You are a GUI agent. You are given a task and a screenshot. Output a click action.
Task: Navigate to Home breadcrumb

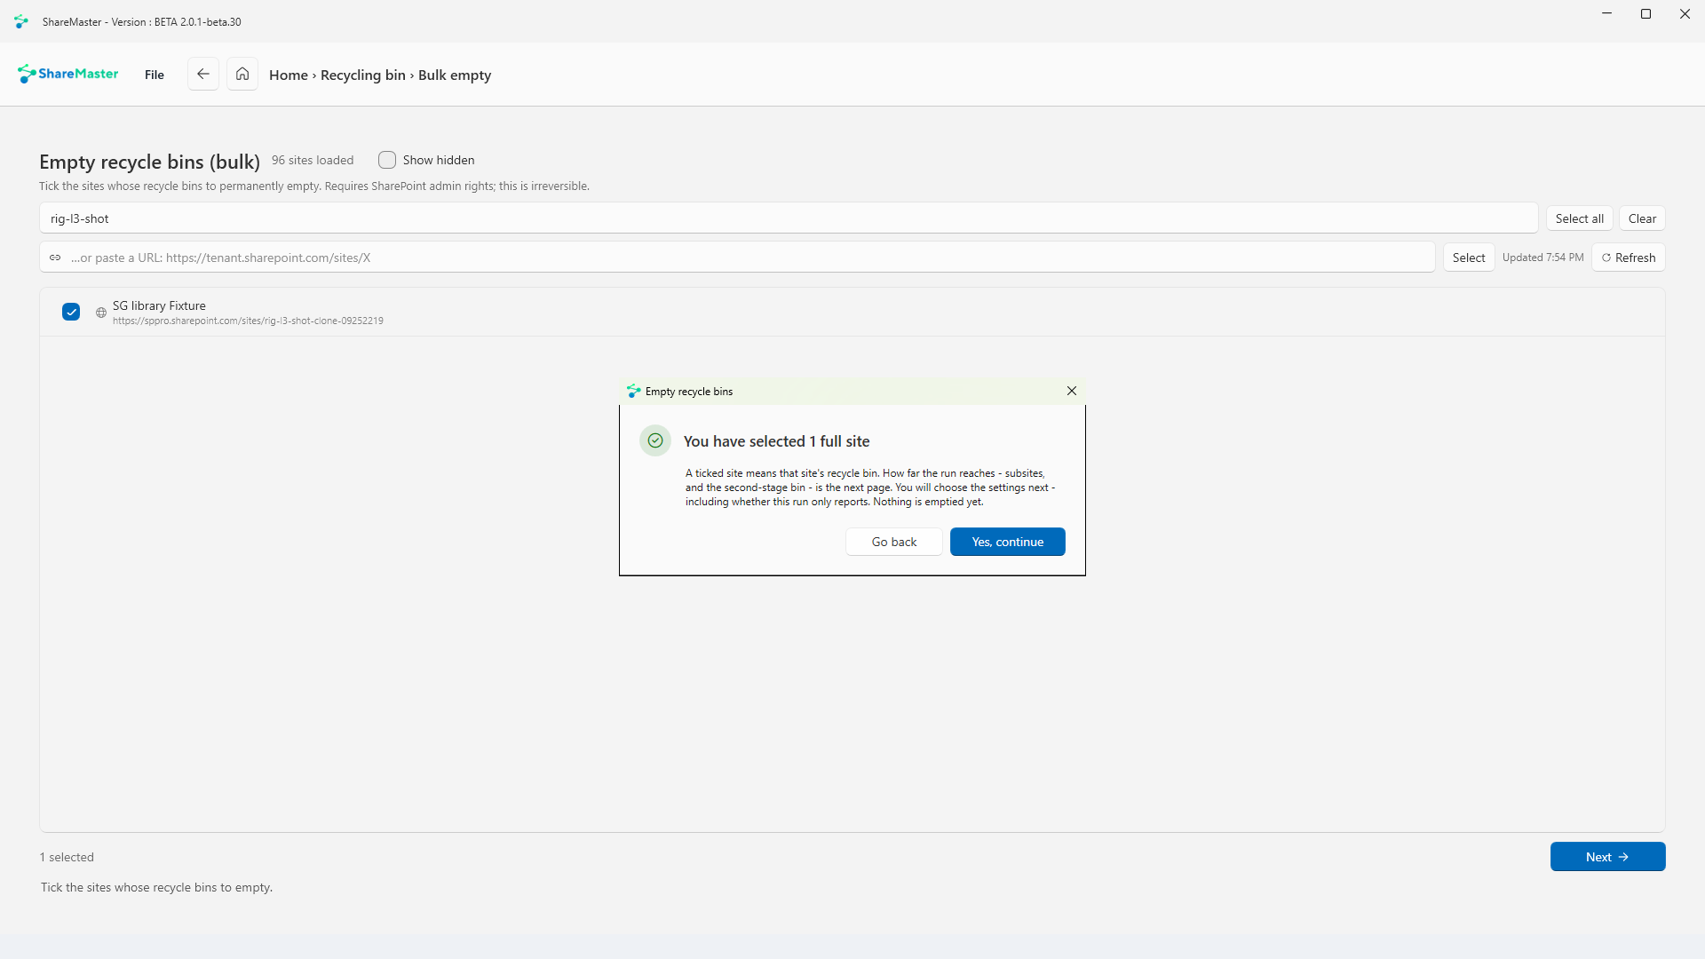[289, 75]
